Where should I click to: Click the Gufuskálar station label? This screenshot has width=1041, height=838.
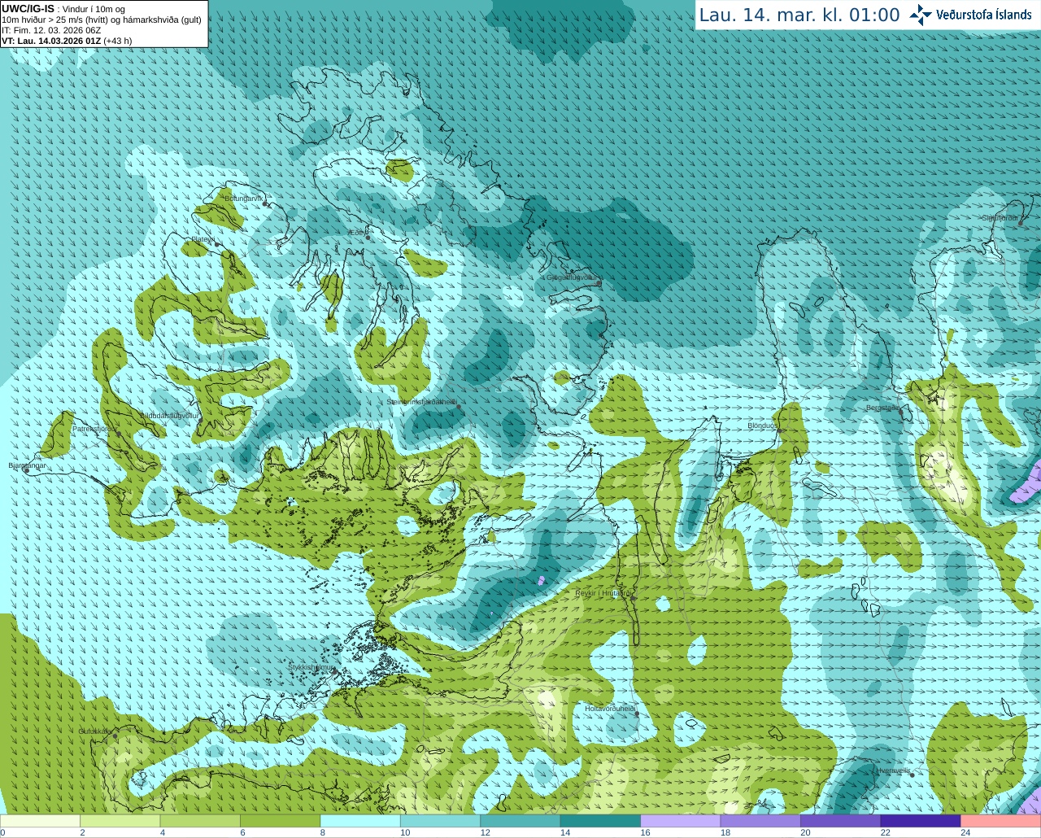coord(95,731)
